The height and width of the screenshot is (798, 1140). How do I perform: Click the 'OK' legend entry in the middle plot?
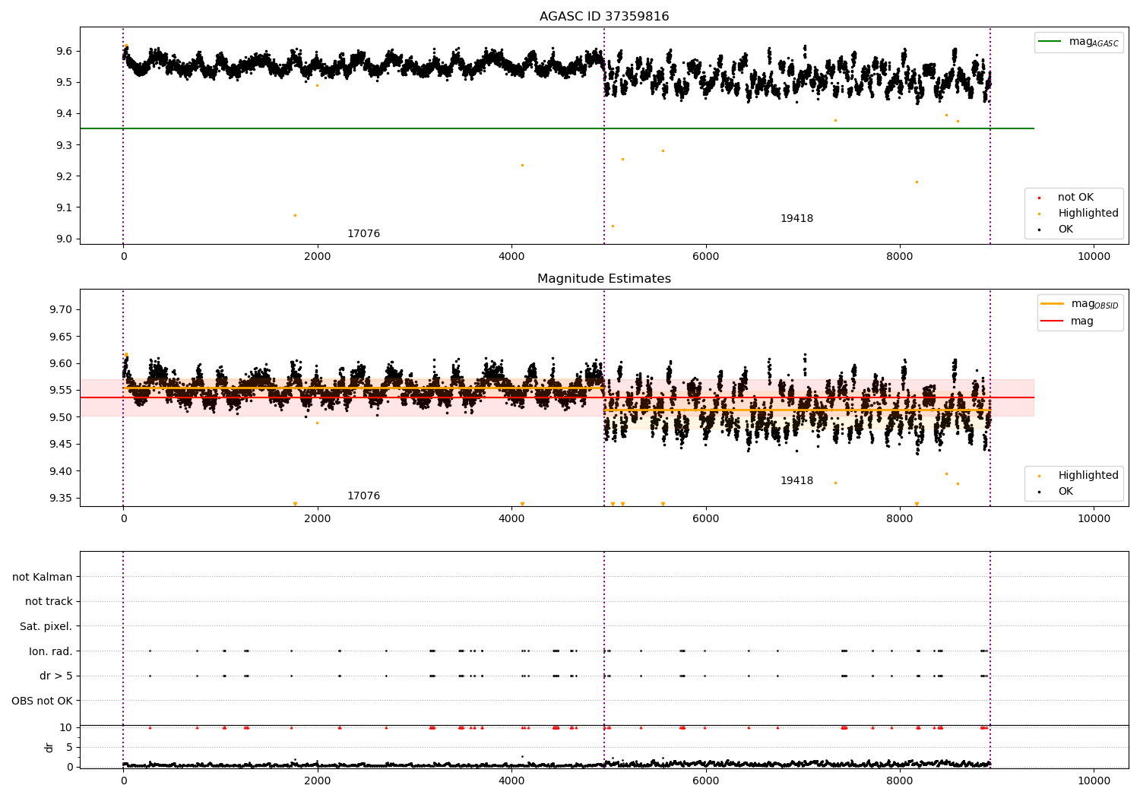click(1055, 492)
